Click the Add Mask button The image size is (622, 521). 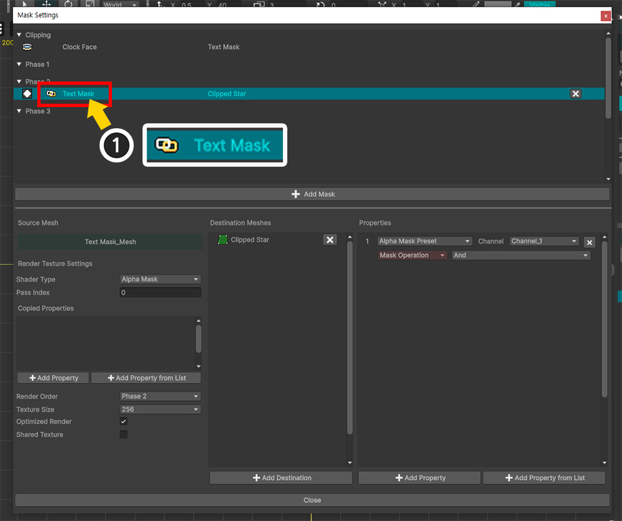click(312, 194)
